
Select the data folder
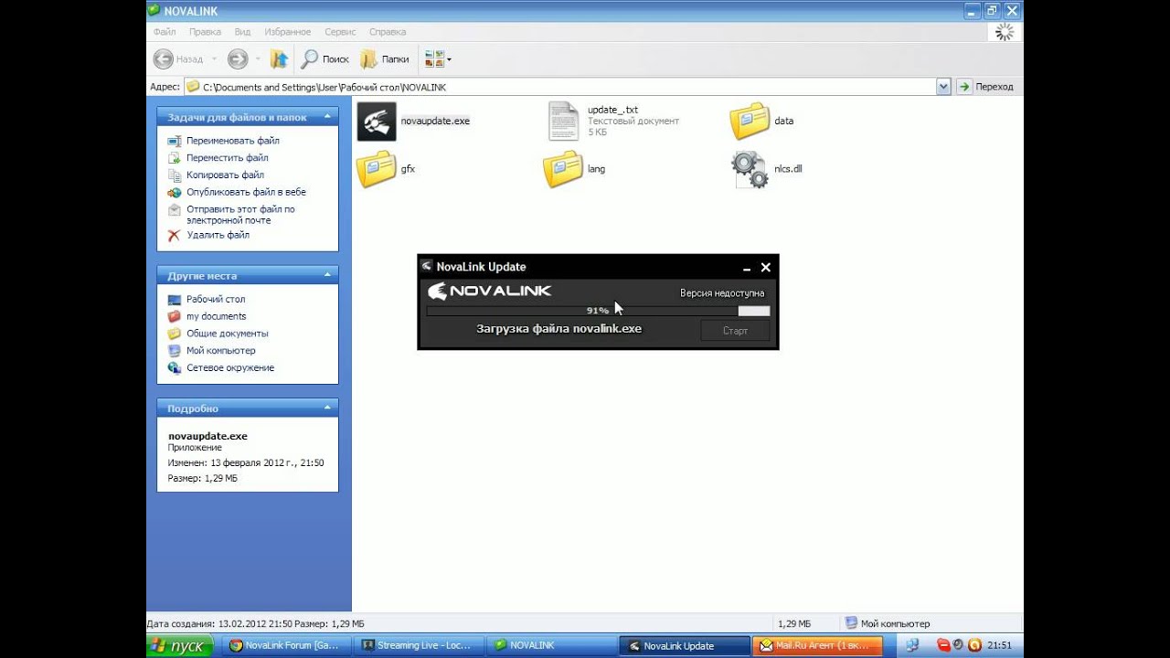tap(762, 121)
